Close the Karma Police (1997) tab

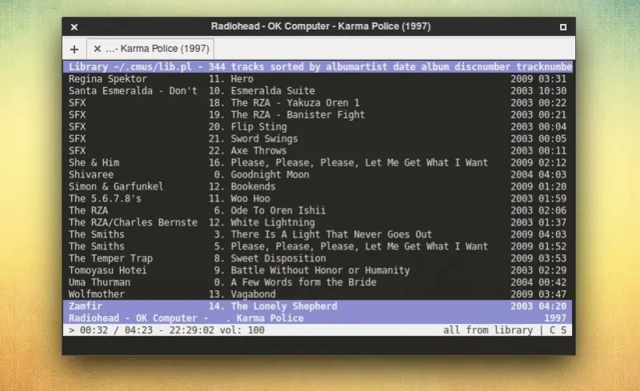tap(97, 49)
